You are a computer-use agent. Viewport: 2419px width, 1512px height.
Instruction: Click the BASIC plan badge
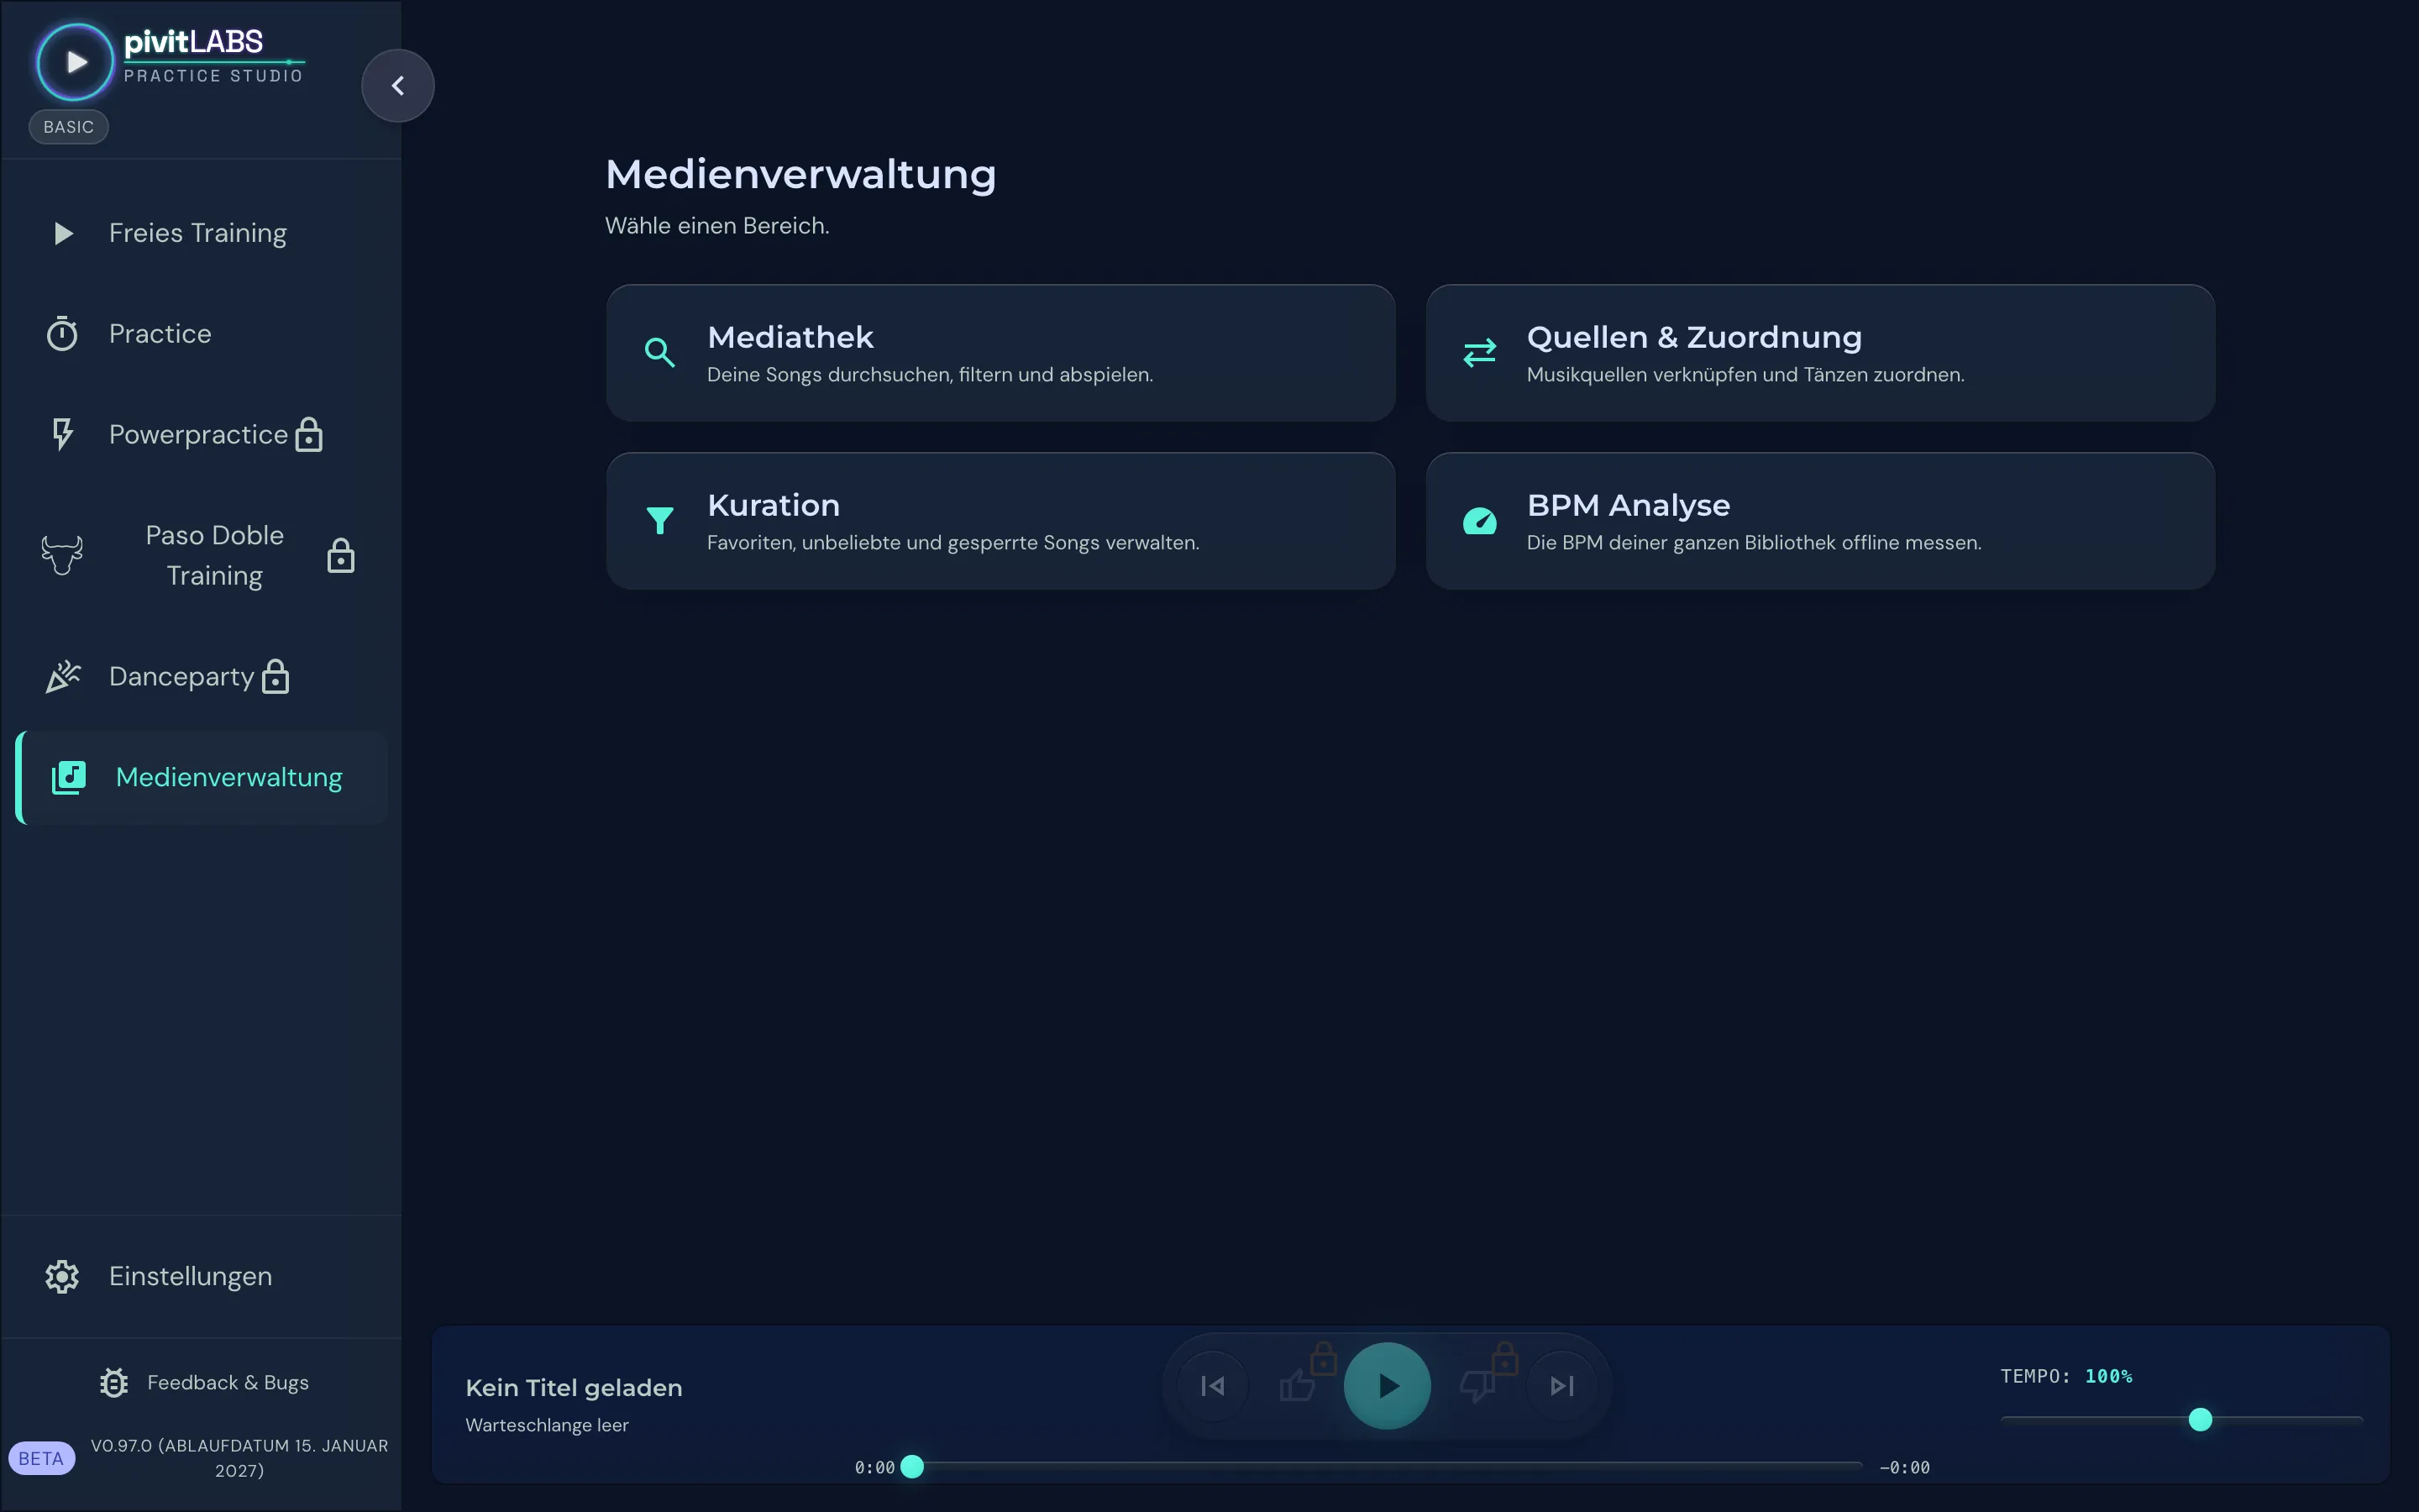pos(69,127)
